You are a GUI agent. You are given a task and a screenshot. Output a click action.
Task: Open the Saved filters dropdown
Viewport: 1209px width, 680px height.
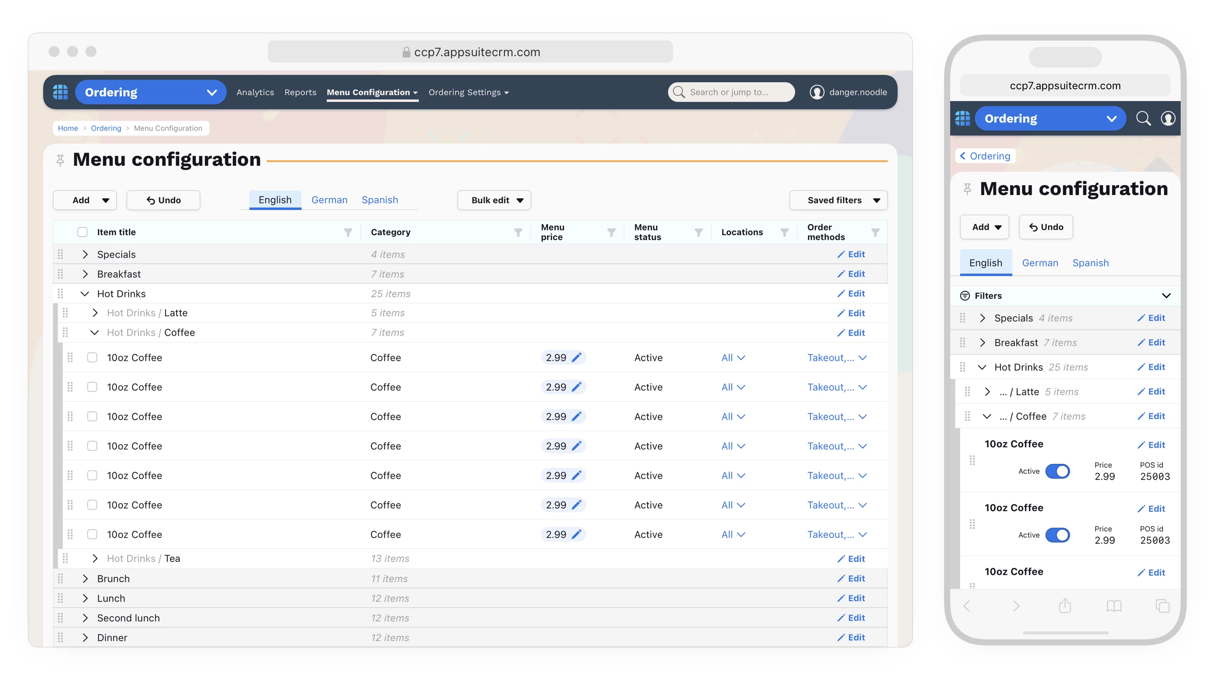[x=838, y=200]
